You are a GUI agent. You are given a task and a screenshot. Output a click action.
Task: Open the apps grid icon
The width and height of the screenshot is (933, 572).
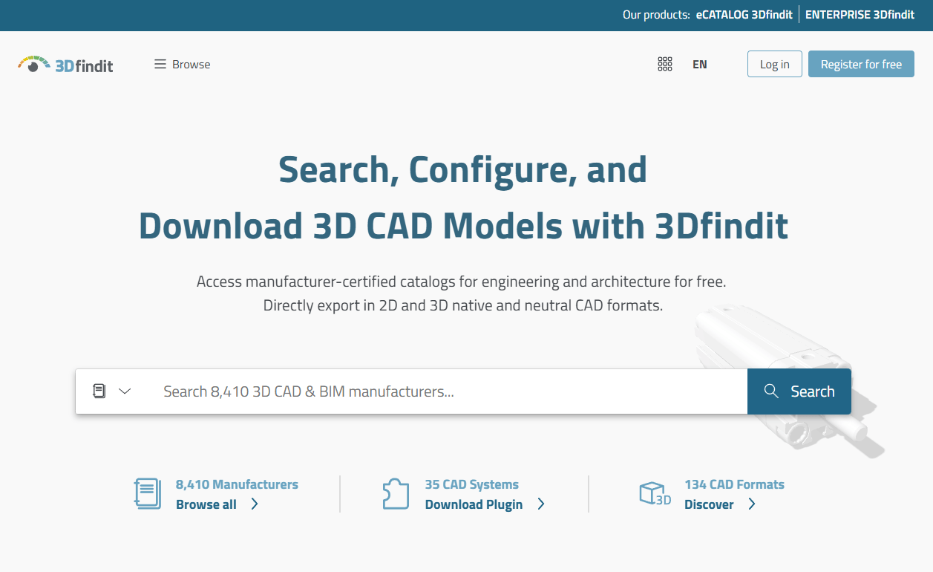click(x=665, y=65)
